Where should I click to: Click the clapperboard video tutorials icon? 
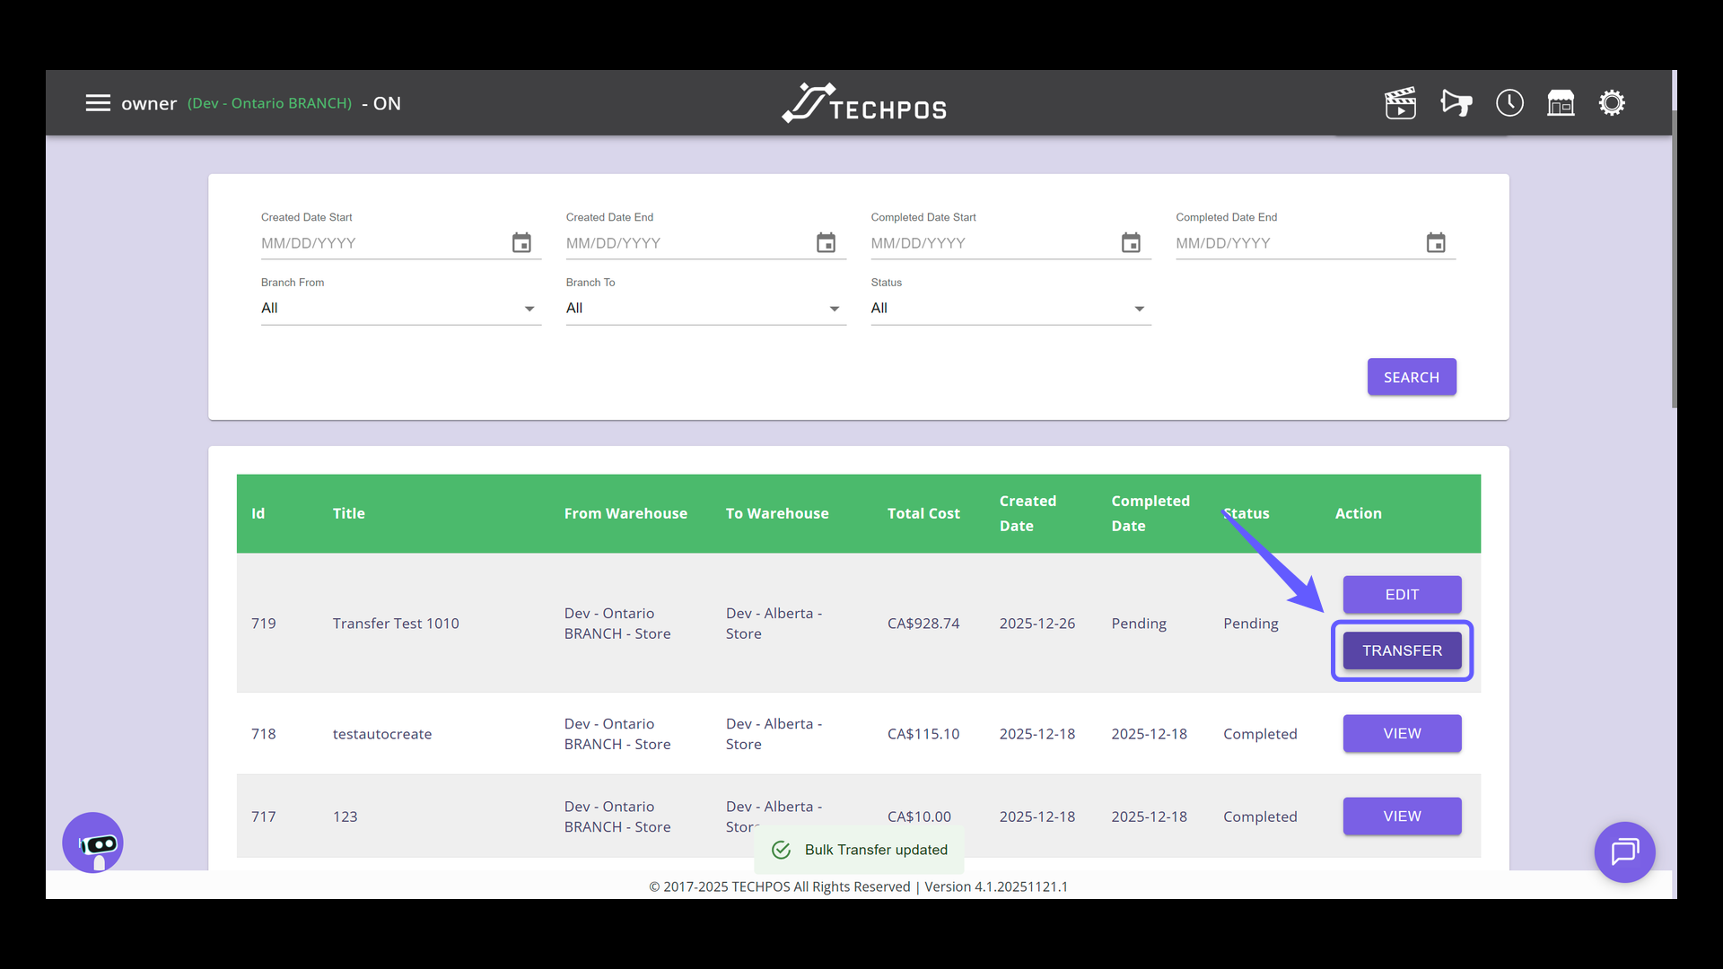click(1400, 103)
